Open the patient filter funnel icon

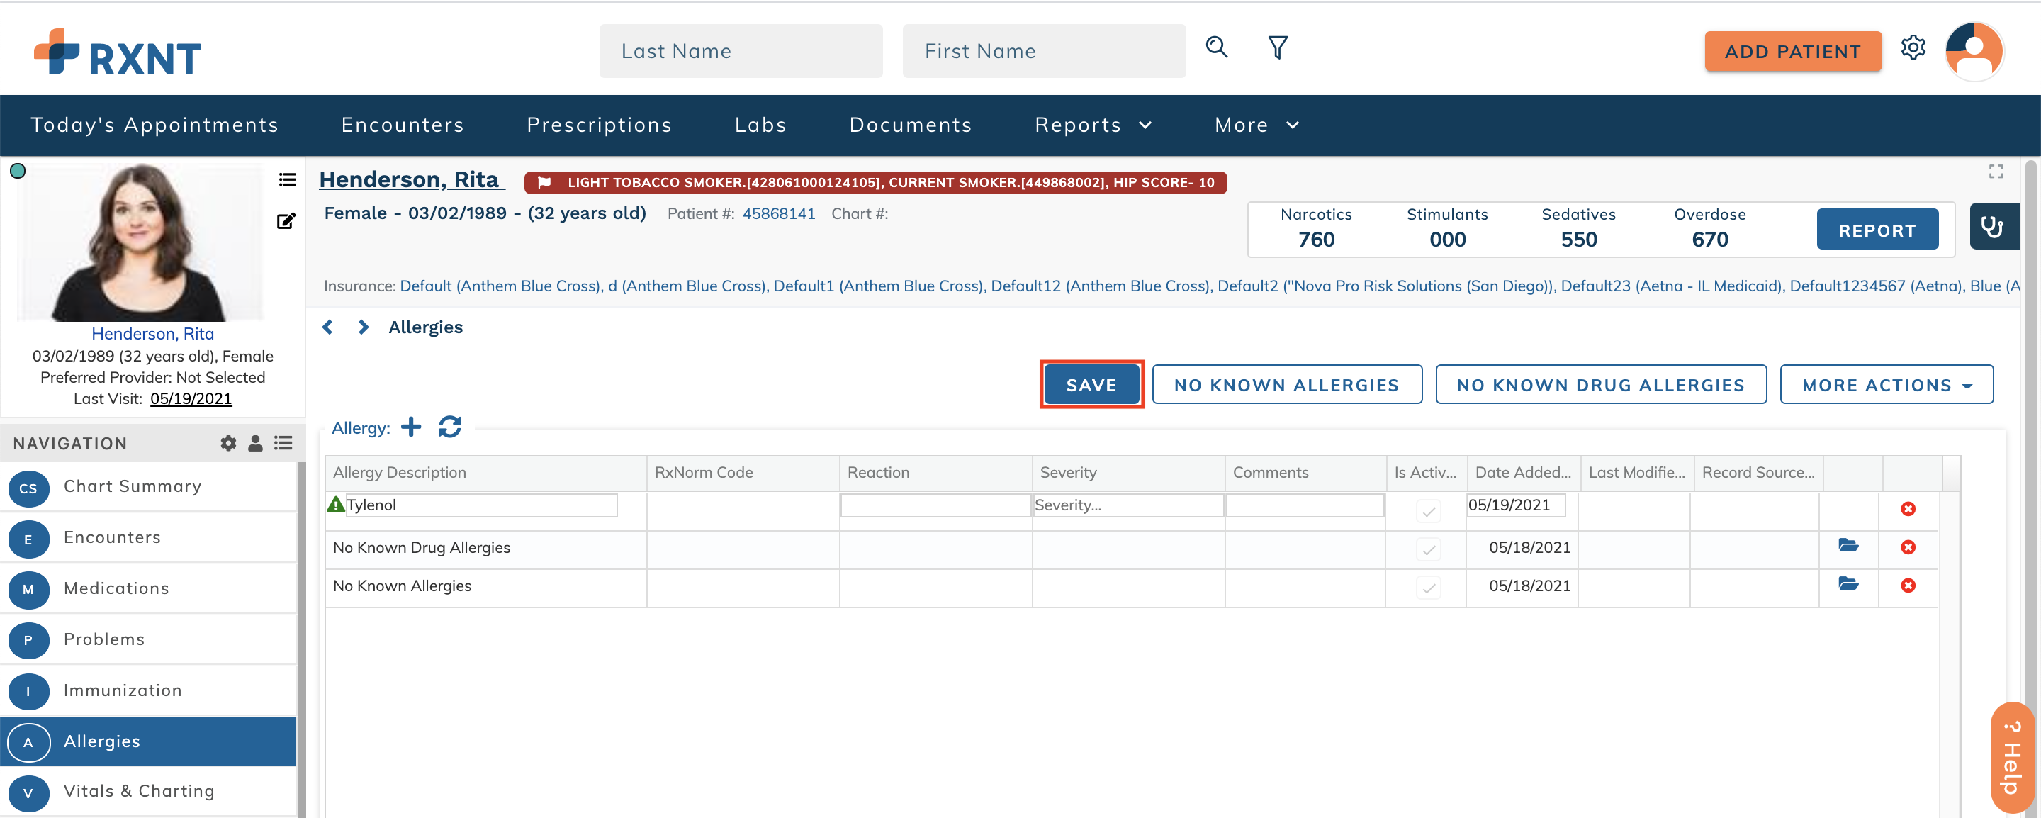pos(1277,47)
